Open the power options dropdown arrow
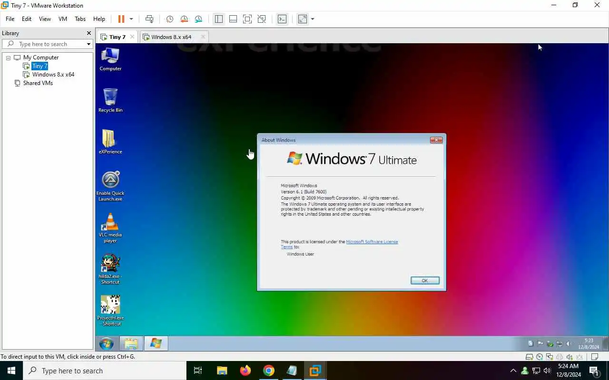This screenshot has height=380, width=609. 131,19
